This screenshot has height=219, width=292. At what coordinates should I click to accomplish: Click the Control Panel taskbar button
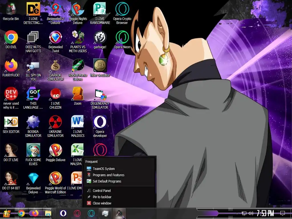pyautogui.click(x=105, y=213)
